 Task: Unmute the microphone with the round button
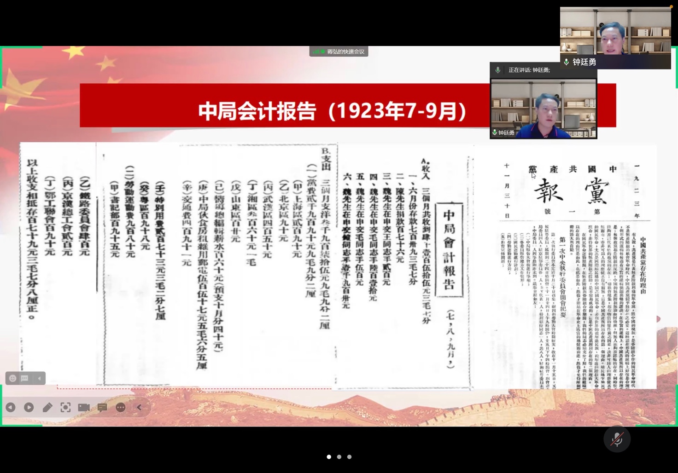pos(617,439)
